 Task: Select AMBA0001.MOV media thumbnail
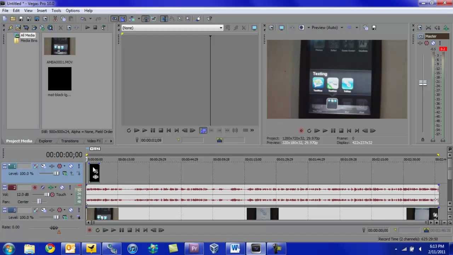tap(59, 46)
